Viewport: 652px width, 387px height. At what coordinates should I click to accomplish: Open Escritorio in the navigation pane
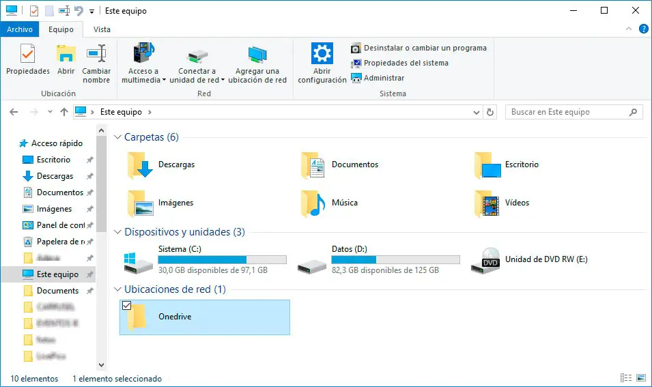coord(53,160)
